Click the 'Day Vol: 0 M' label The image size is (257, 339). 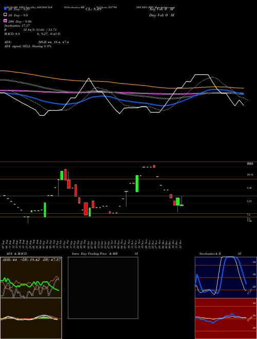click(x=161, y=15)
